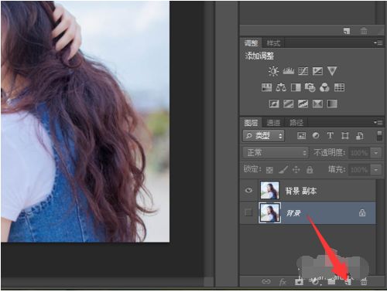
Task: Add a Black & White adjustment
Action: click(296, 87)
